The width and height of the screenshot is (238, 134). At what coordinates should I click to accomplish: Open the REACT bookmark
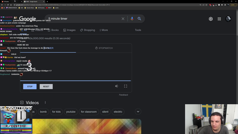tap(49, 8)
